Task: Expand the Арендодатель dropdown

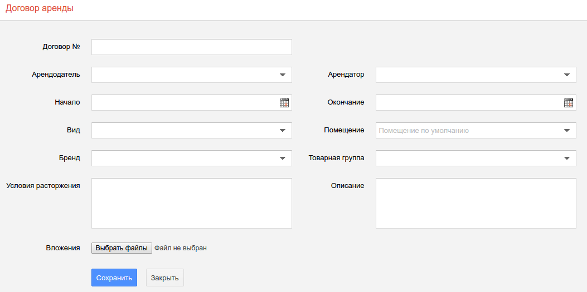Action: [x=283, y=75]
